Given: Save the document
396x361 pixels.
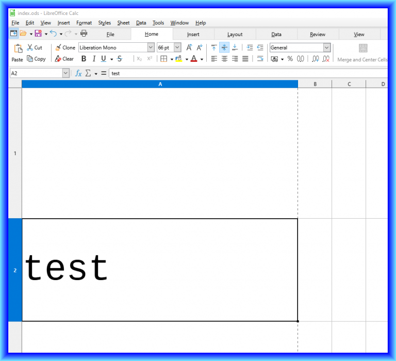Looking at the screenshot, I should point(38,34).
